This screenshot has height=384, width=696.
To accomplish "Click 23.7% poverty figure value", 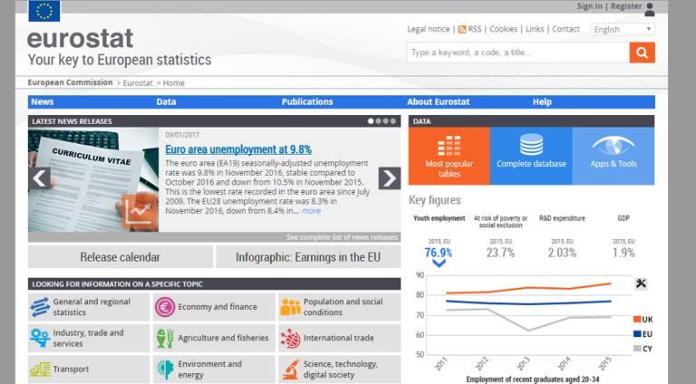I will [500, 253].
